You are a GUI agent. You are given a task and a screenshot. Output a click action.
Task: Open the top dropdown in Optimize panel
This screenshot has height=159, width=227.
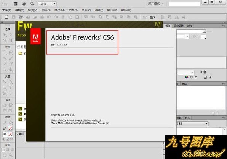(204, 31)
